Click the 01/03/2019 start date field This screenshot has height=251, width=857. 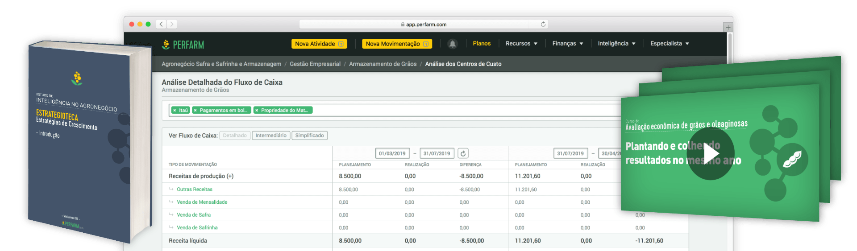click(392, 153)
